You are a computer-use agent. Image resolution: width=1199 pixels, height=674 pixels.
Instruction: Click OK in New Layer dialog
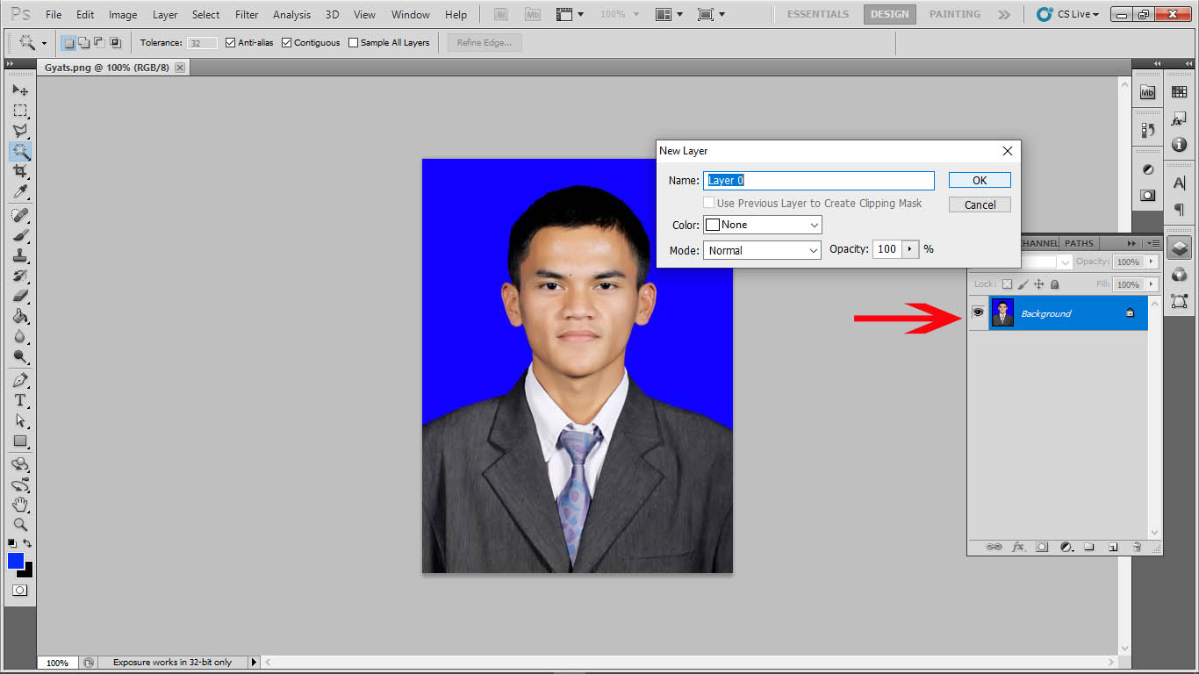(x=980, y=180)
